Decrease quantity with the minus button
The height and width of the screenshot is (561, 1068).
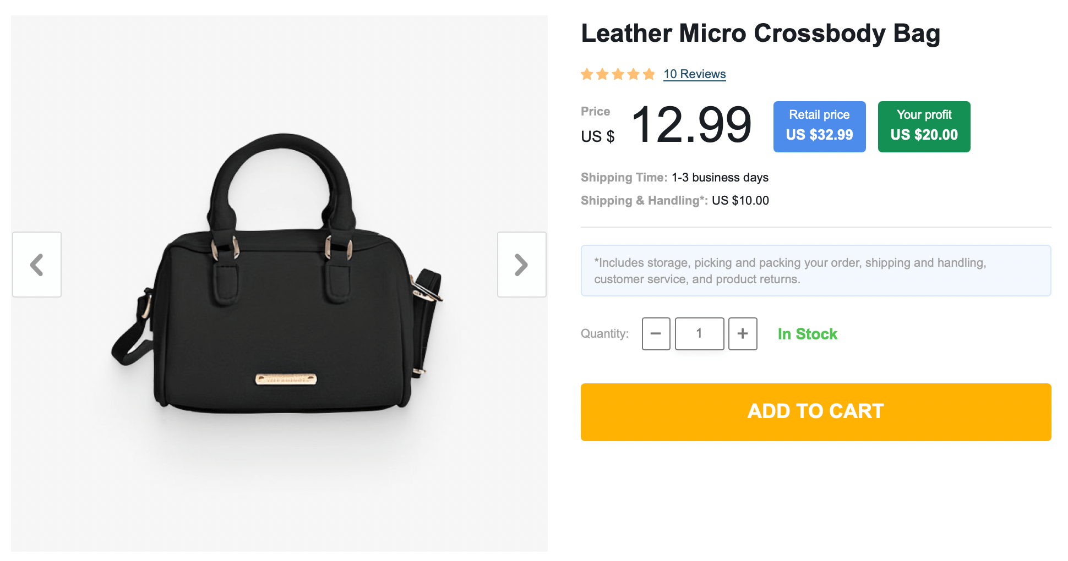coord(656,334)
